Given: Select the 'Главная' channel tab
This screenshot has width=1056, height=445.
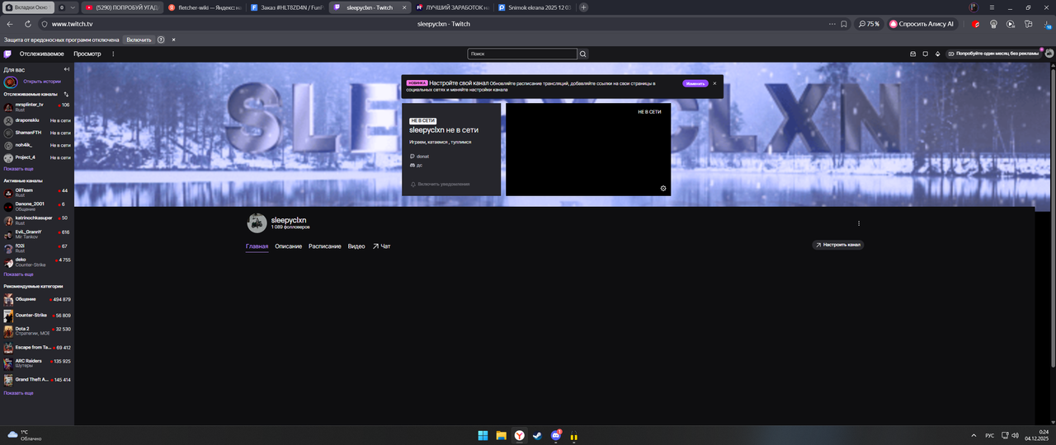Looking at the screenshot, I should tap(257, 246).
